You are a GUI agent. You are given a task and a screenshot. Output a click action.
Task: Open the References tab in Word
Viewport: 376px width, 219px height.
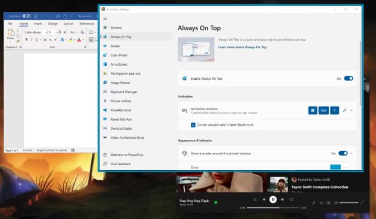click(87, 24)
